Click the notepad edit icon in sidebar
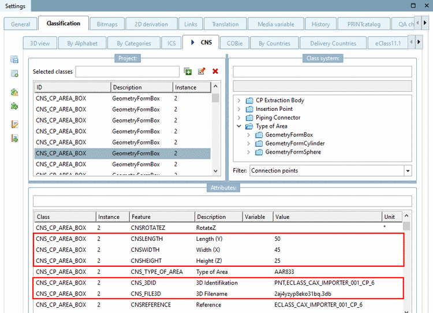Image resolution: width=433 pixels, height=313 pixels. pos(15,124)
